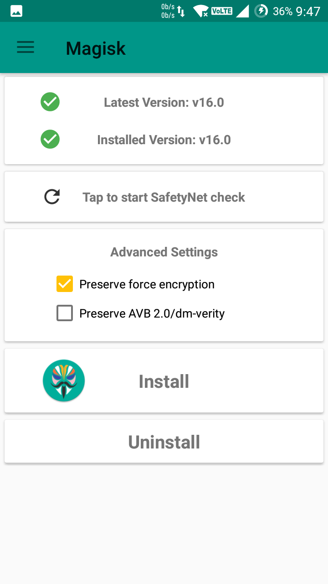328x584 pixels.
Task: Tap the Magisk mask logo
Action: pyautogui.click(x=64, y=381)
